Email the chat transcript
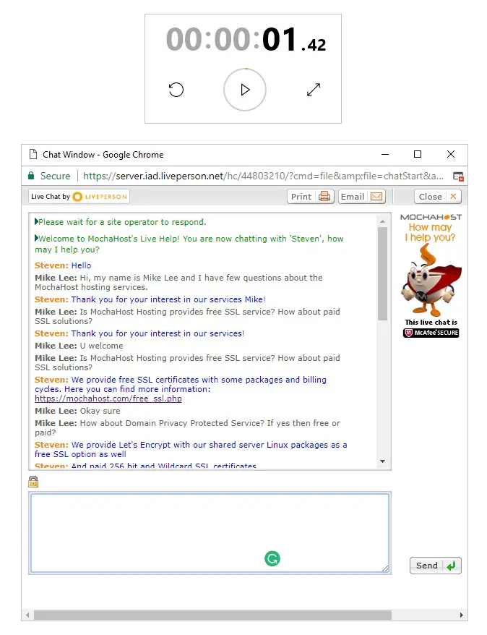This screenshot has width=487, height=635. coord(361,197)
